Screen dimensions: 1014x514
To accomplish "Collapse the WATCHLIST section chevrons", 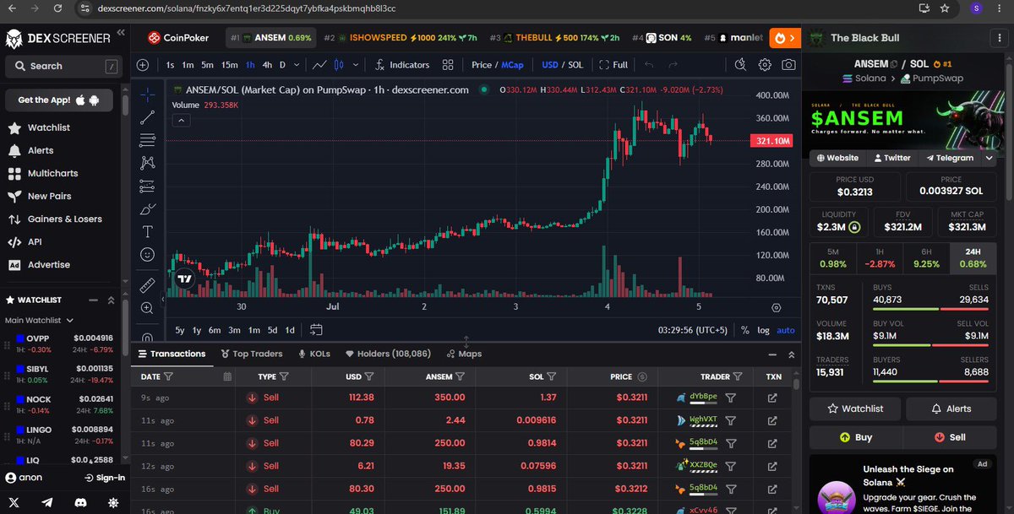I will tap(111, 300).
